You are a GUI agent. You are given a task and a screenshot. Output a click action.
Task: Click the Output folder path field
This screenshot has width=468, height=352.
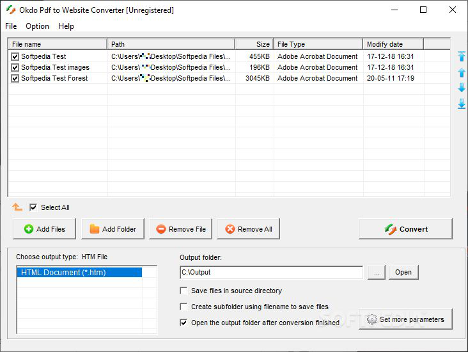pyautogui.click(x=272, y=272)
